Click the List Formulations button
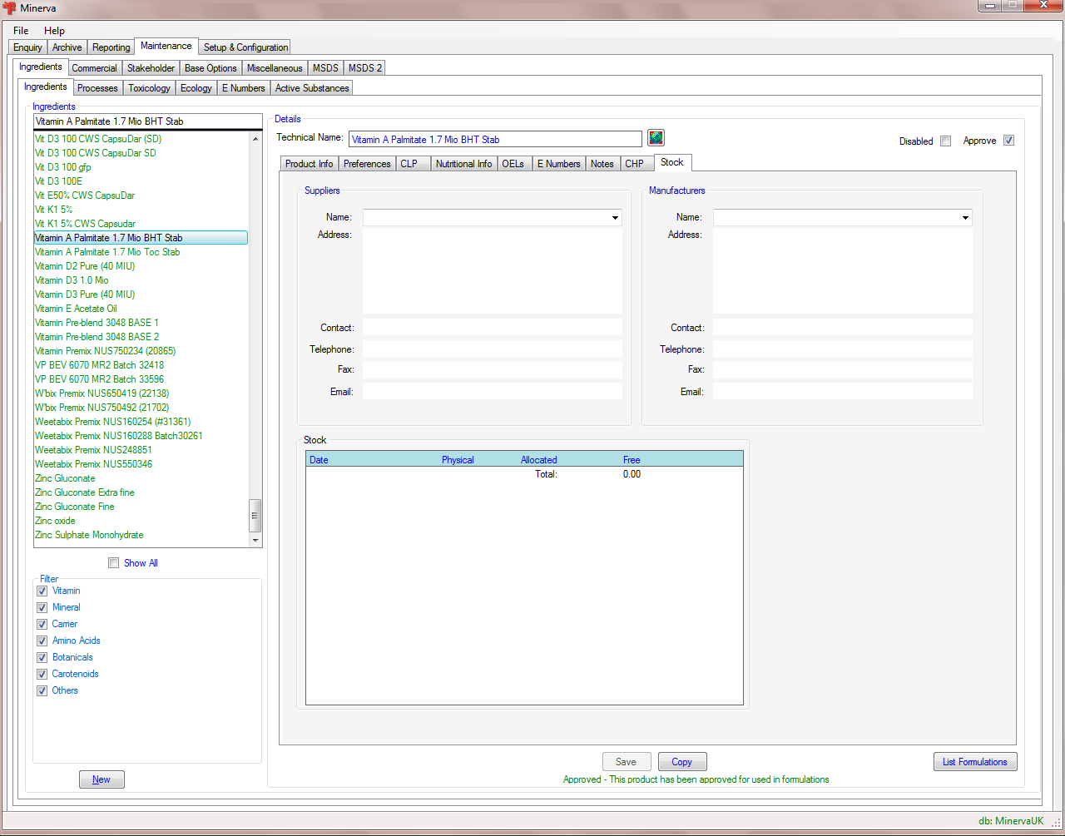The height and width of the screenshot is (836, 1065). (974, 762)
